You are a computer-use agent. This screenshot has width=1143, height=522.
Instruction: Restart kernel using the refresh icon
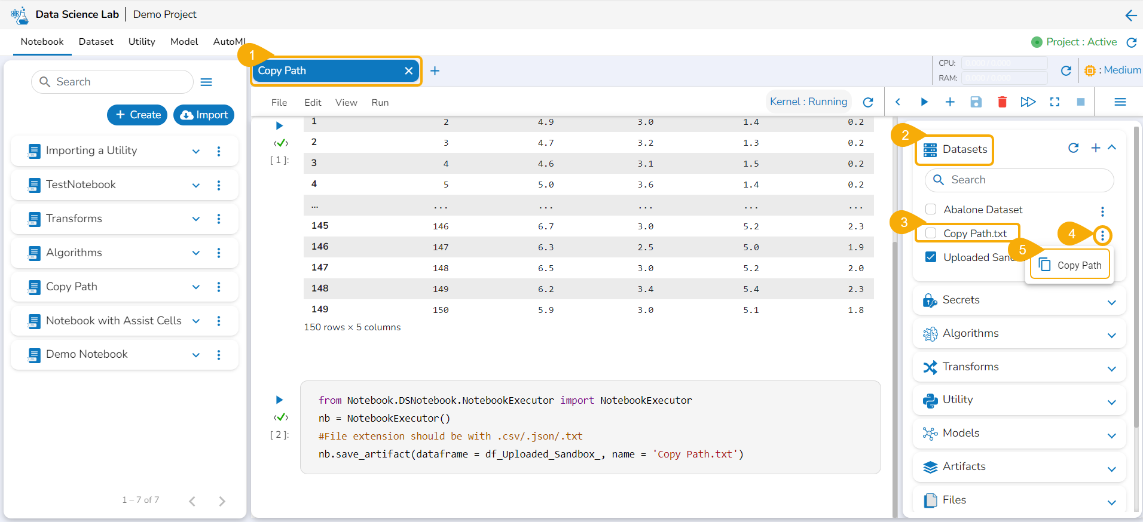[868, 102]
